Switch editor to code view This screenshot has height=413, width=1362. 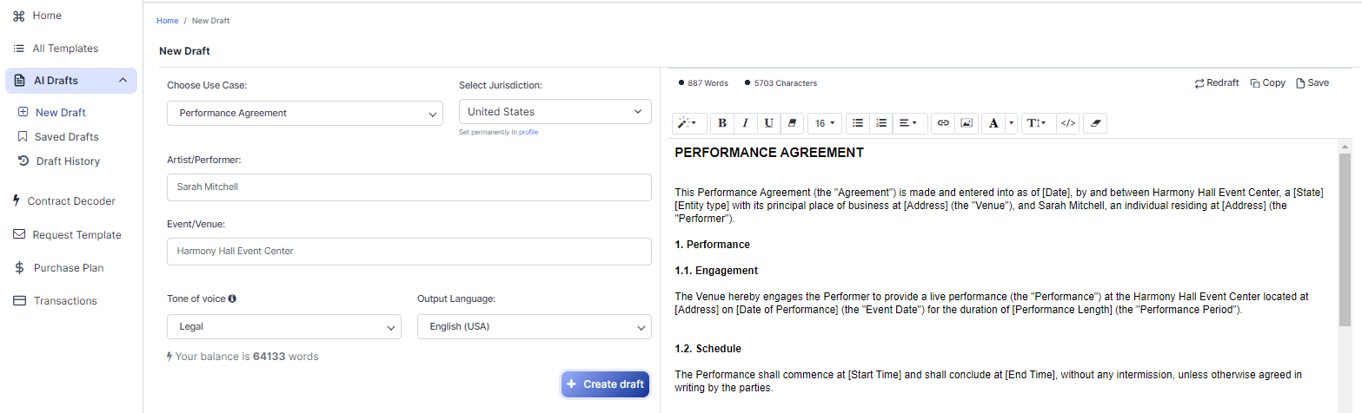[1068, 123]
